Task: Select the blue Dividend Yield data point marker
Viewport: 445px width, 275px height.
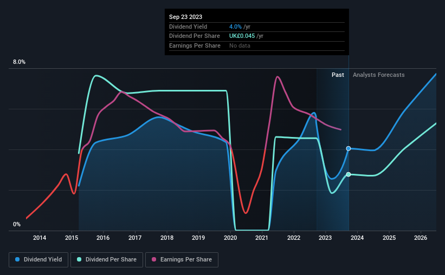Action: point(349,148)
